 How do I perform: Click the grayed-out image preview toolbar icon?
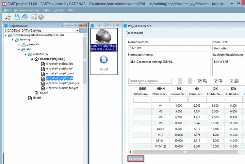33,17
